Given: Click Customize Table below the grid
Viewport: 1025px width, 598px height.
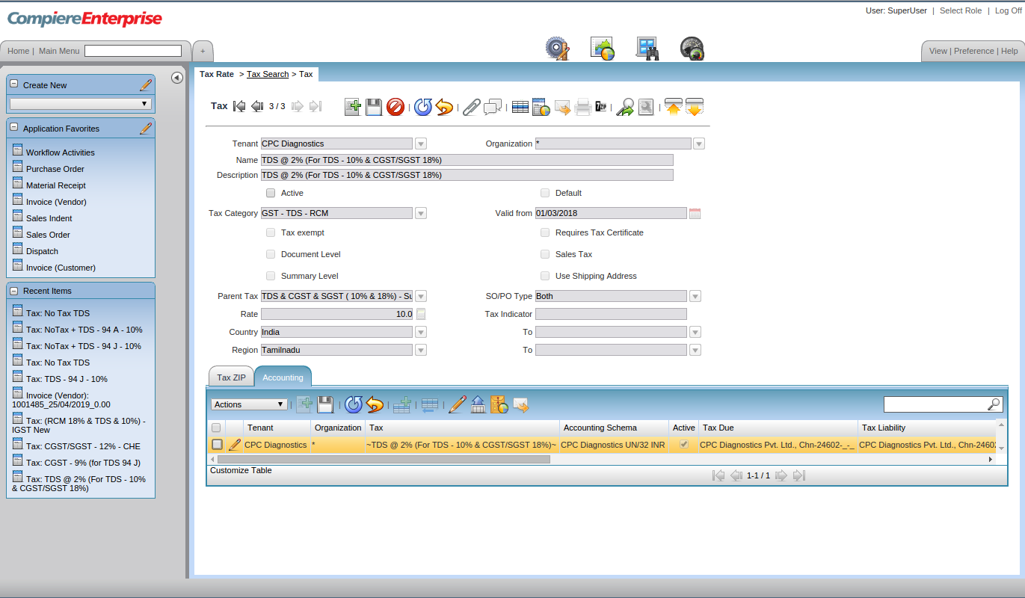Looking at the screenshot, I should (x=241, y=470).
